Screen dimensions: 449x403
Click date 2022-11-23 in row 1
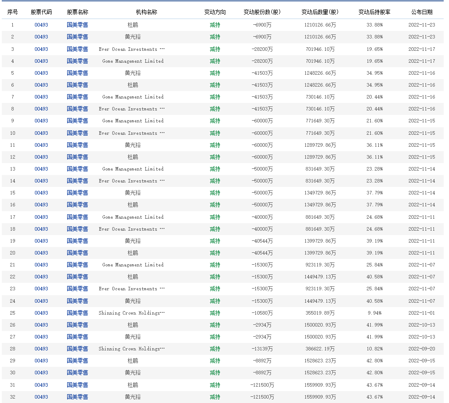coord(422,25)
